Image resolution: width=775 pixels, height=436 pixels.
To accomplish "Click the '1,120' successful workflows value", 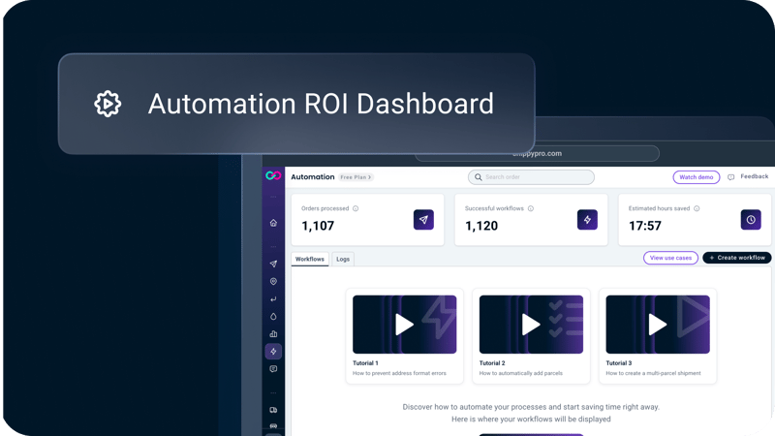I will click(x=481, y=226).
